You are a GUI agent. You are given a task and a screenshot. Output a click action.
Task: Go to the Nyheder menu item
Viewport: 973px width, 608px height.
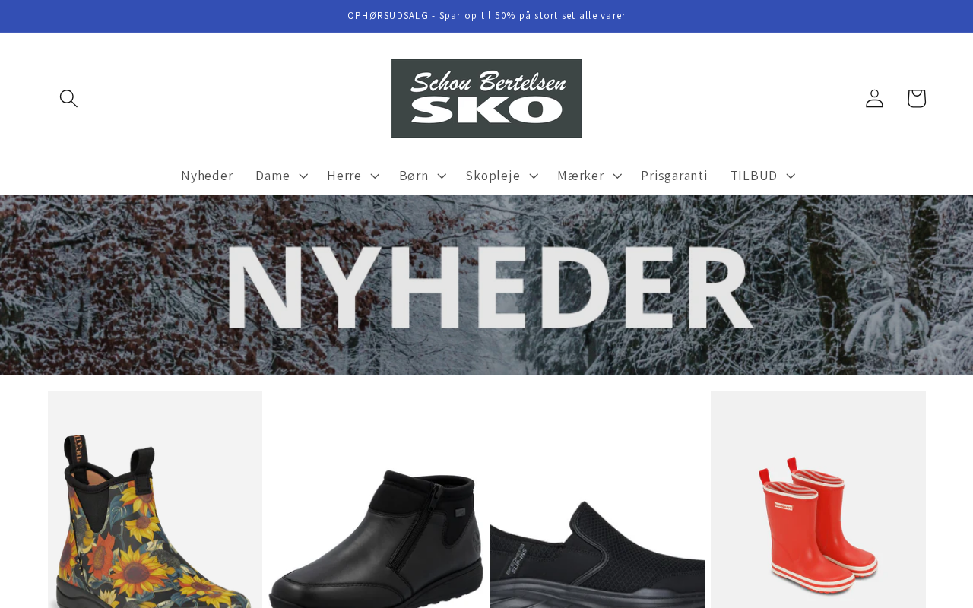click(x=207, y=176)
